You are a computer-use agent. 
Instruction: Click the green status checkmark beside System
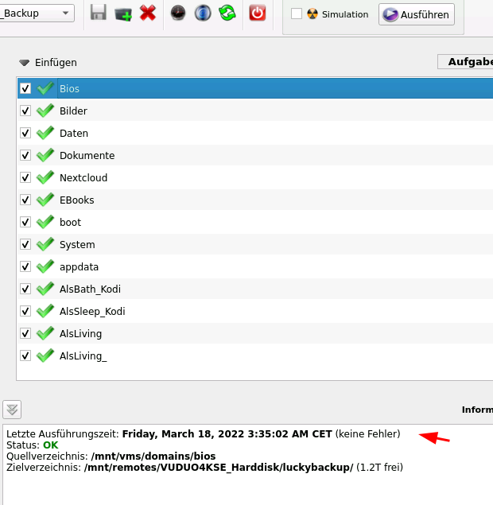(x=45, y=244)
